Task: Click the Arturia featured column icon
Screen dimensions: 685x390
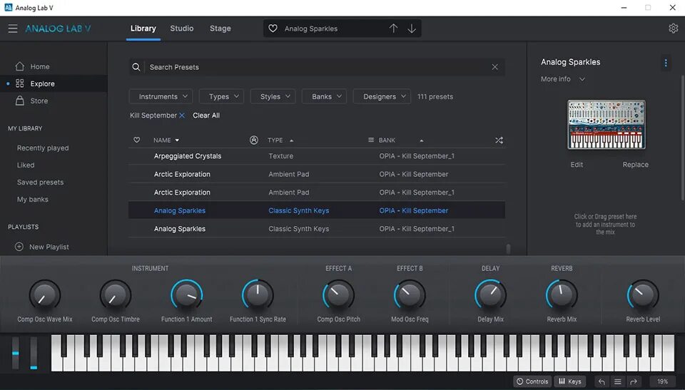Action: (x=254, y=140)
